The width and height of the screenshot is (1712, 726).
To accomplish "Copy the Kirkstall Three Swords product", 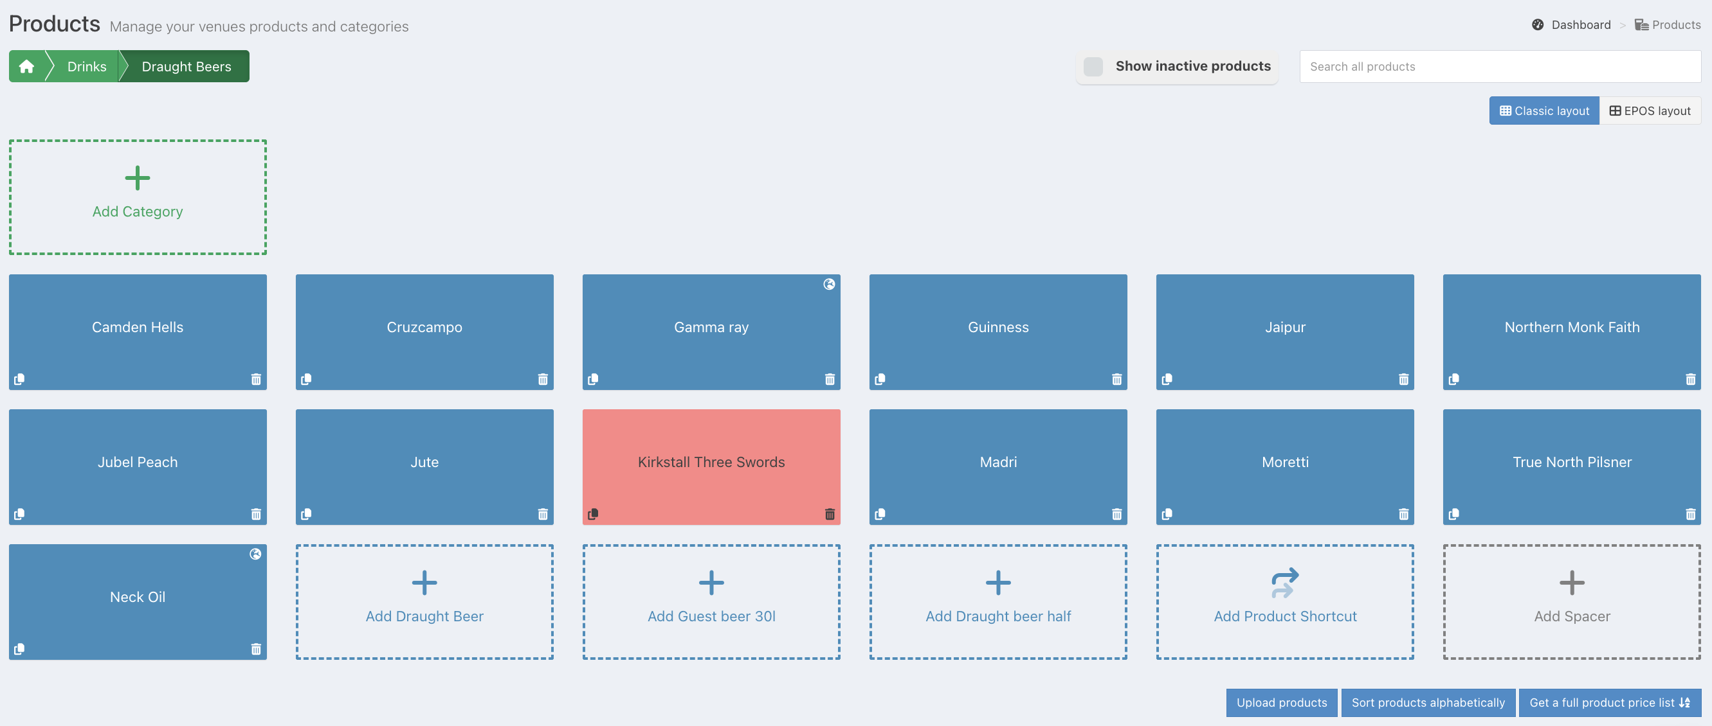I will (594, 514).
